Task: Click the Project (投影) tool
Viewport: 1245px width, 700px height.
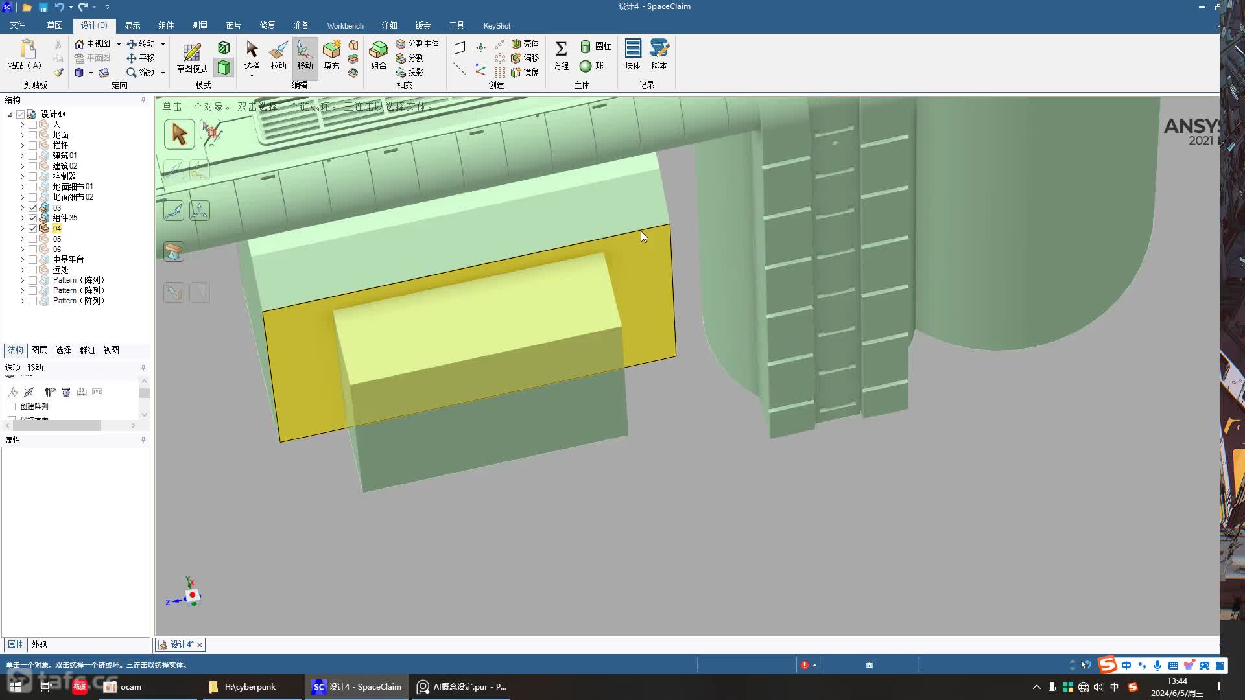Action: (410, 72)
